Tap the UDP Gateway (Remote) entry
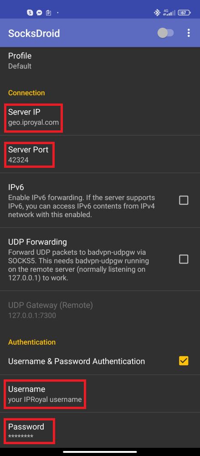Image resolution: width=200 pixels, height=456 pixels. [x=100, y=310]
